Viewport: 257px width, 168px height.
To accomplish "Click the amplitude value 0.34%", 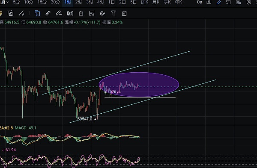I will tap(117, 22).
